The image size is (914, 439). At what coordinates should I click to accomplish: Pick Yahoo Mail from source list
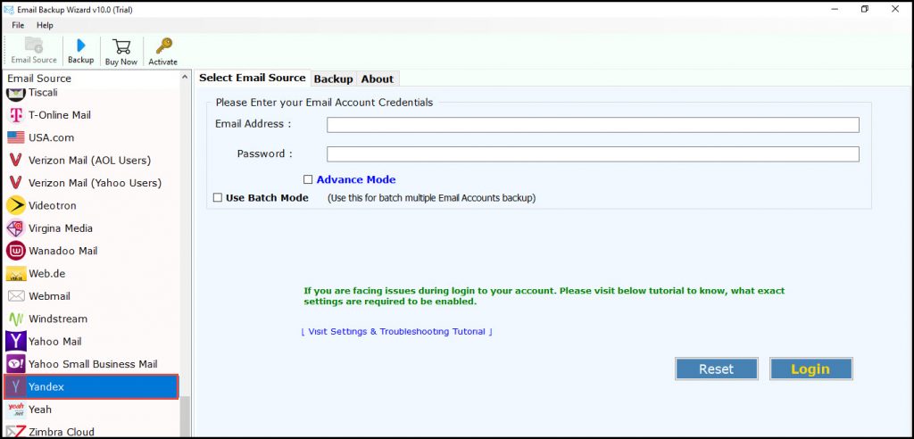click(x=54, y=341)
